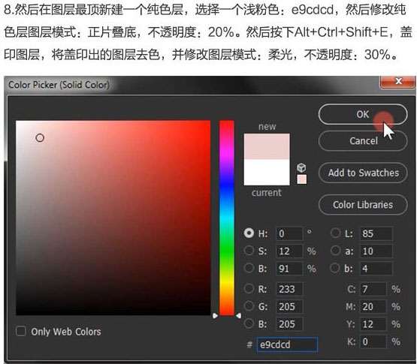Click the new color preview swatch
This screenshot has height=364, width=417.
pyautogui.click(x=267, y=146)
